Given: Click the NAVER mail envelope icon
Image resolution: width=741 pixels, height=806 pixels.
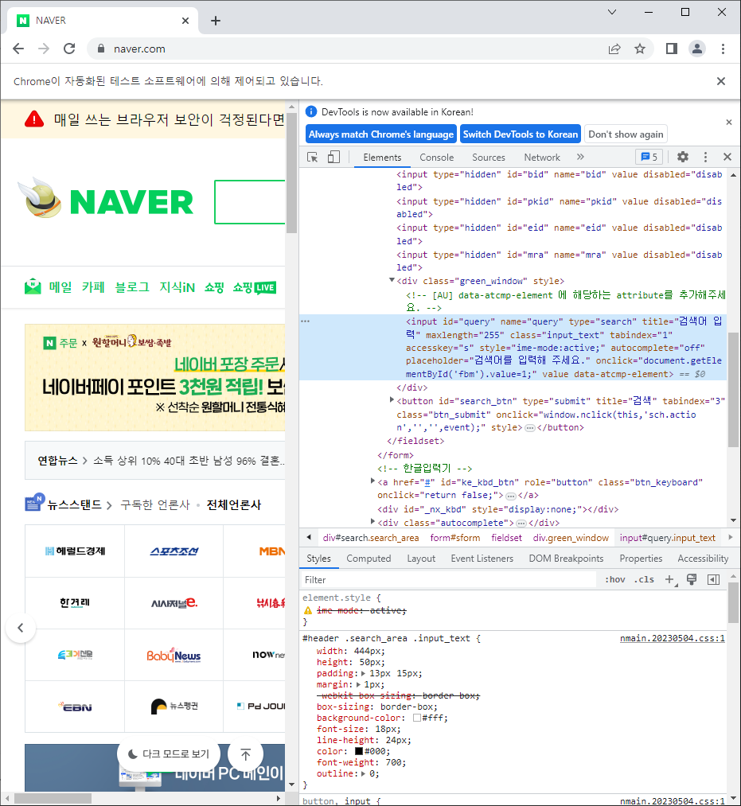Looking at the screenshot, I should (33, 286).
